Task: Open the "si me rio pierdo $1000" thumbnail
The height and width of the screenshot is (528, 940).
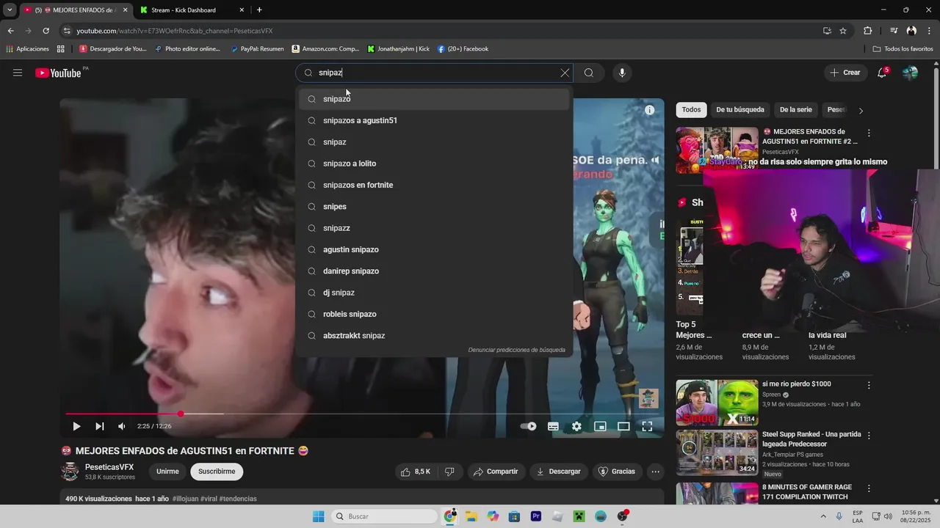Action: (x=717, y=402)
